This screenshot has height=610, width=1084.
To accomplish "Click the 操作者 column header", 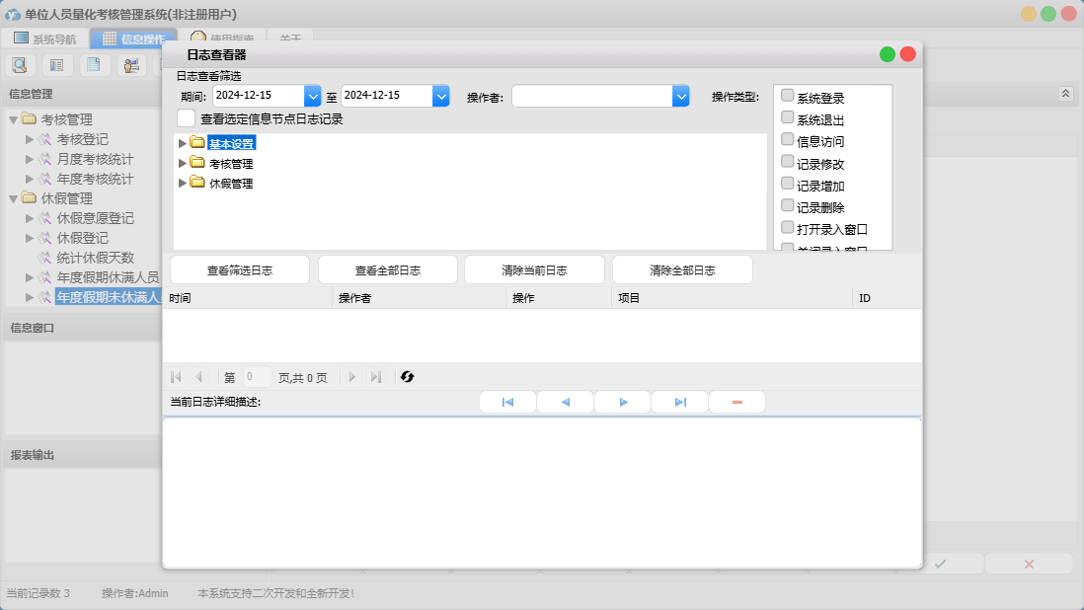I will (x=355, y=298).
